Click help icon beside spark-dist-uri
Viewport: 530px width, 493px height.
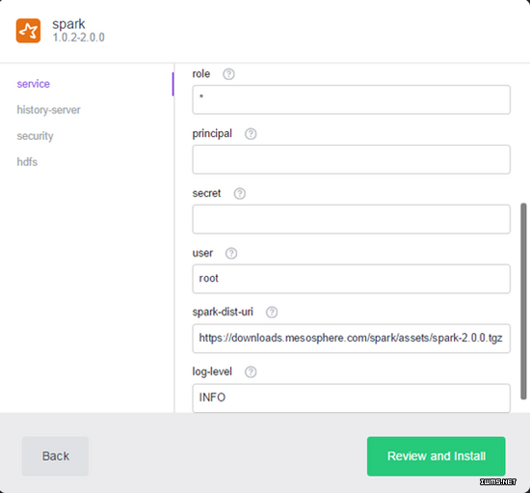[x=272, y=312]
